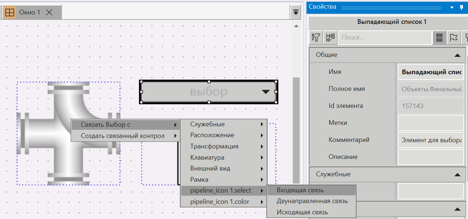Screen dimensions: 468x219
Task: Click the canvas vertical scrollbar up arrow
Action: (x=296, y=26)
